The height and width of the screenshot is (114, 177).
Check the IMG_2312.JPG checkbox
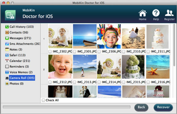click(x=50, y=82)
